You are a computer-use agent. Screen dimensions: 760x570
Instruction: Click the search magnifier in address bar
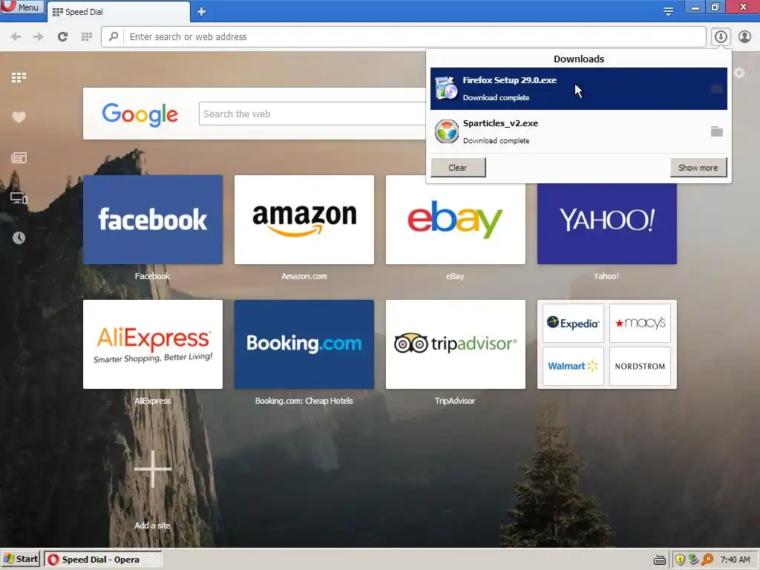click(x=114, y=37)
